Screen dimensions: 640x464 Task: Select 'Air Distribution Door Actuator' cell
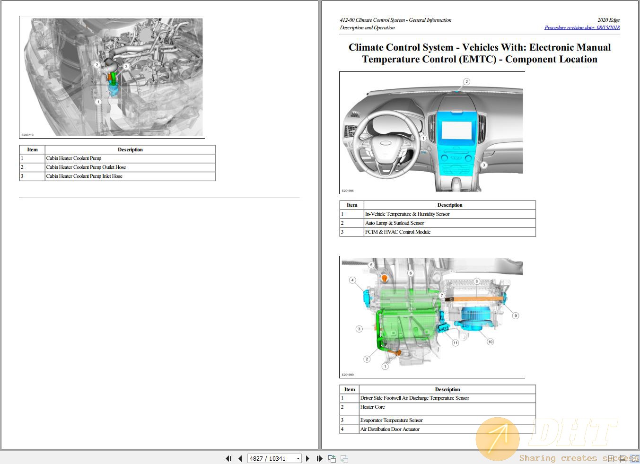pyautogui.click(x=447, y=429)
